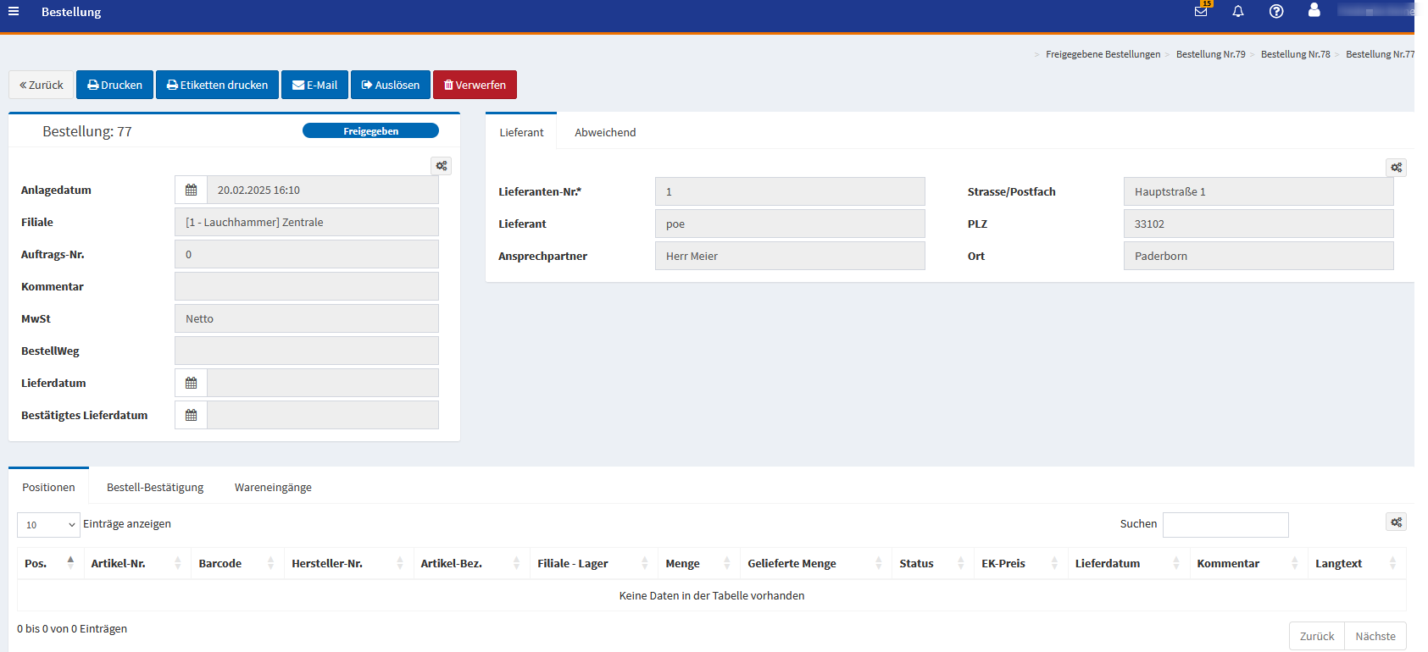Sort table by Pos. column
1428x652 pixels.
tap(49, 564)
